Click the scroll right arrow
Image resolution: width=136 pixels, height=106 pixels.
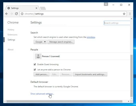(128, 101)
